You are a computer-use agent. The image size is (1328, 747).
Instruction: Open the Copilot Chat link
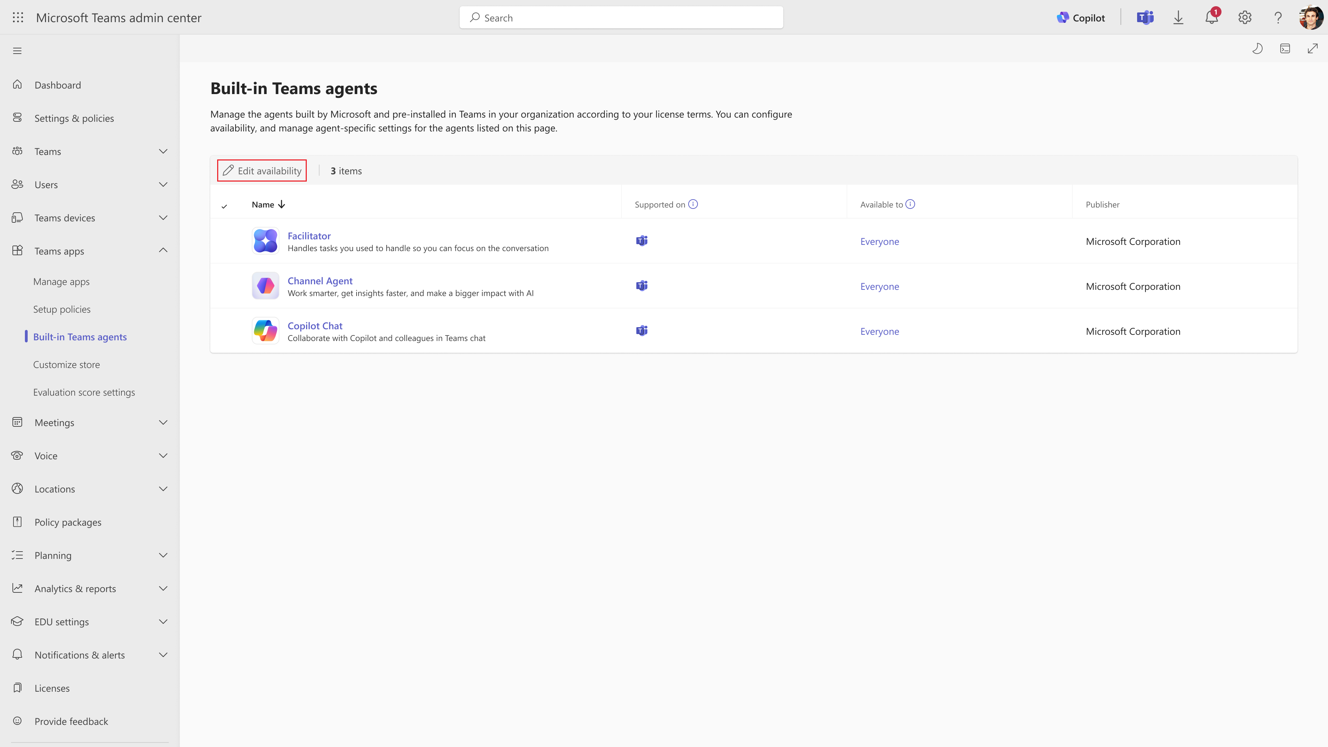(314, 326)
